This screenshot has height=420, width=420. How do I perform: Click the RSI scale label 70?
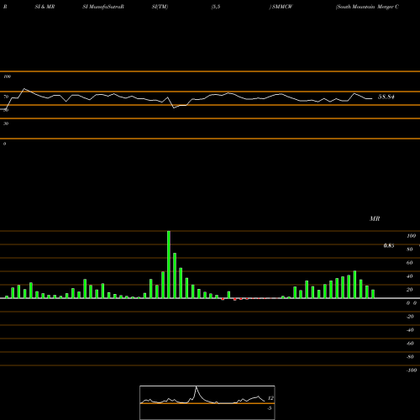click(x=6, y=97)
